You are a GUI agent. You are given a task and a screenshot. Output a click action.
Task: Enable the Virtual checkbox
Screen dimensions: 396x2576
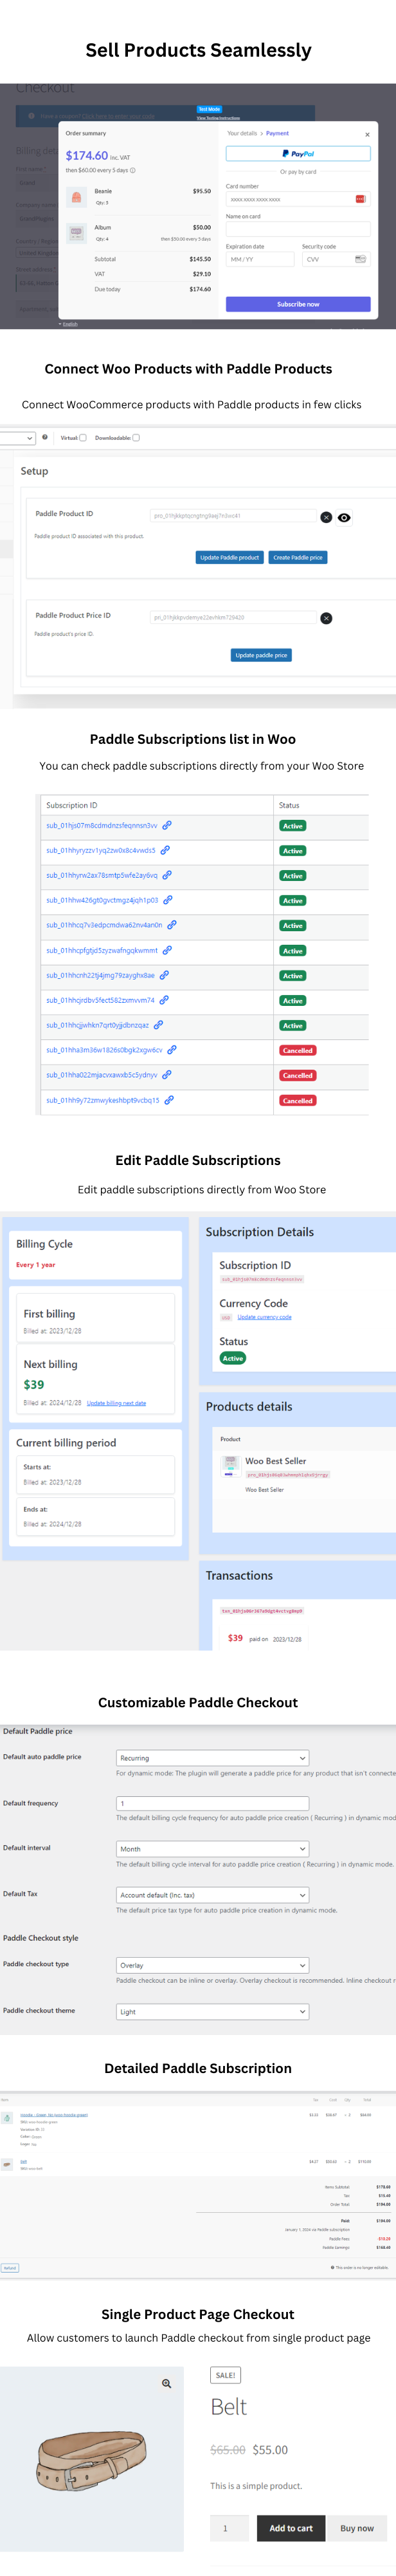coord(83,438)
